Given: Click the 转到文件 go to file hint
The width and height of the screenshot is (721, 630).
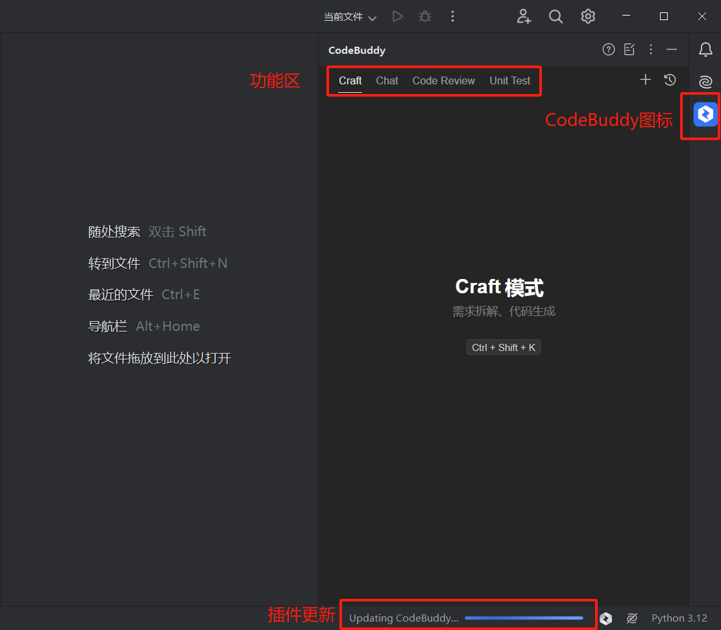Looking at the screenshot, I should (x=158, y=263).
